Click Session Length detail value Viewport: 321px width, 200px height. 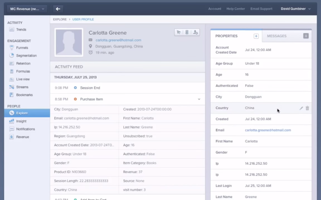[94, 181]
